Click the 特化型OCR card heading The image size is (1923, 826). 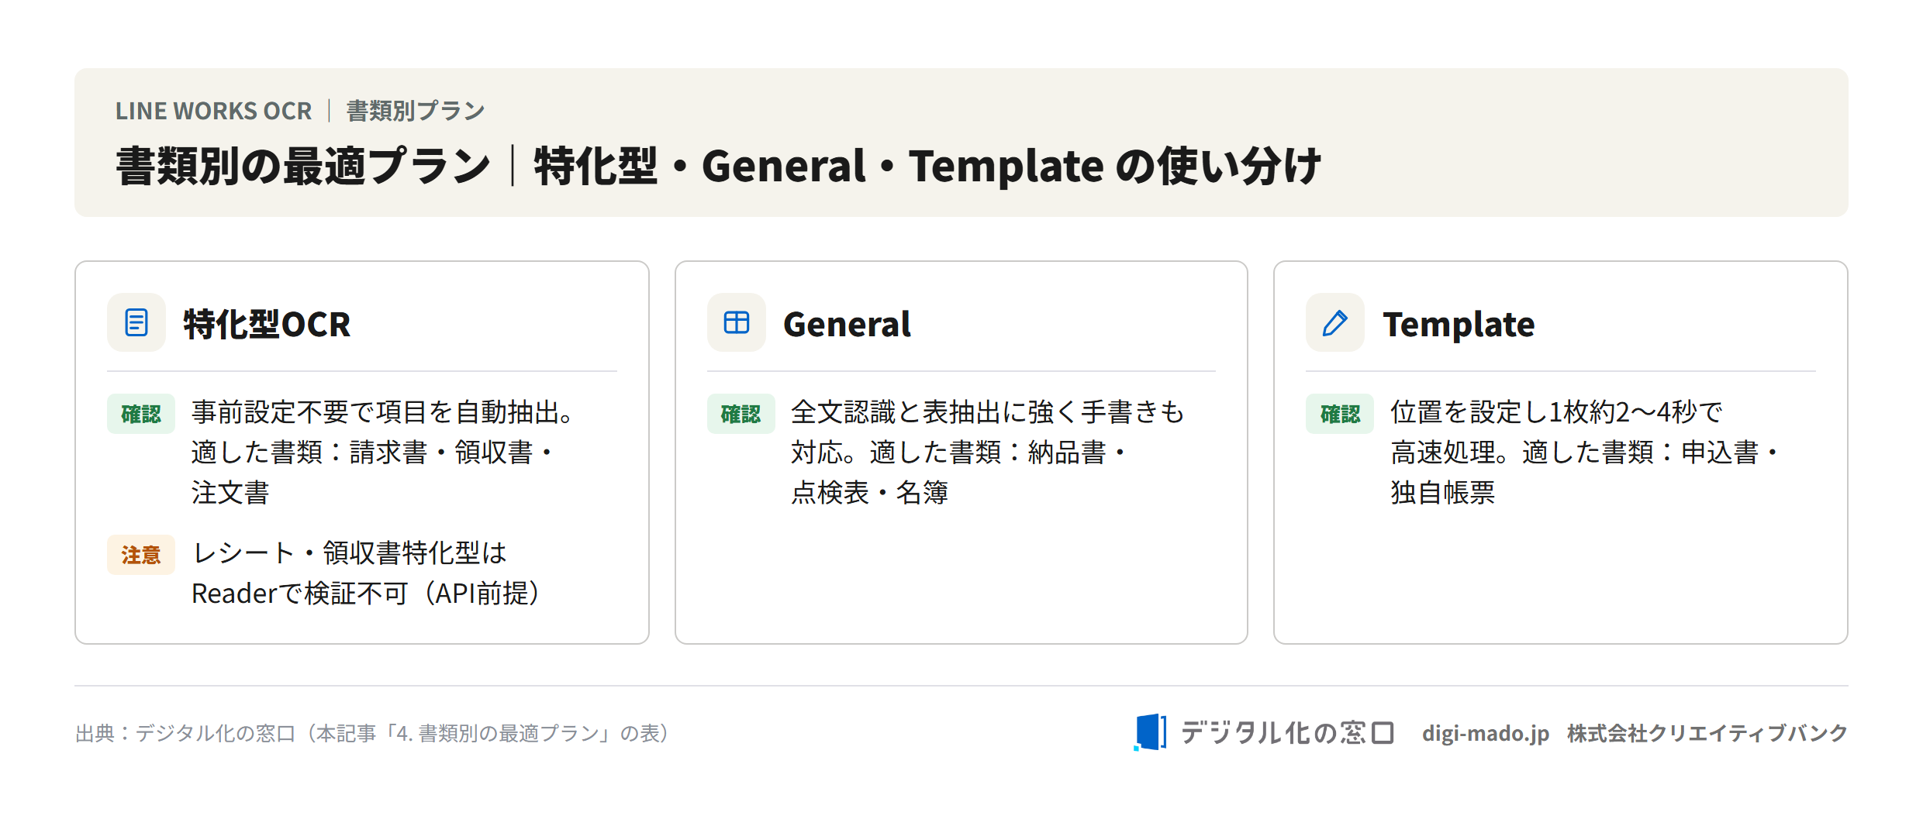(x=267, y=324)
